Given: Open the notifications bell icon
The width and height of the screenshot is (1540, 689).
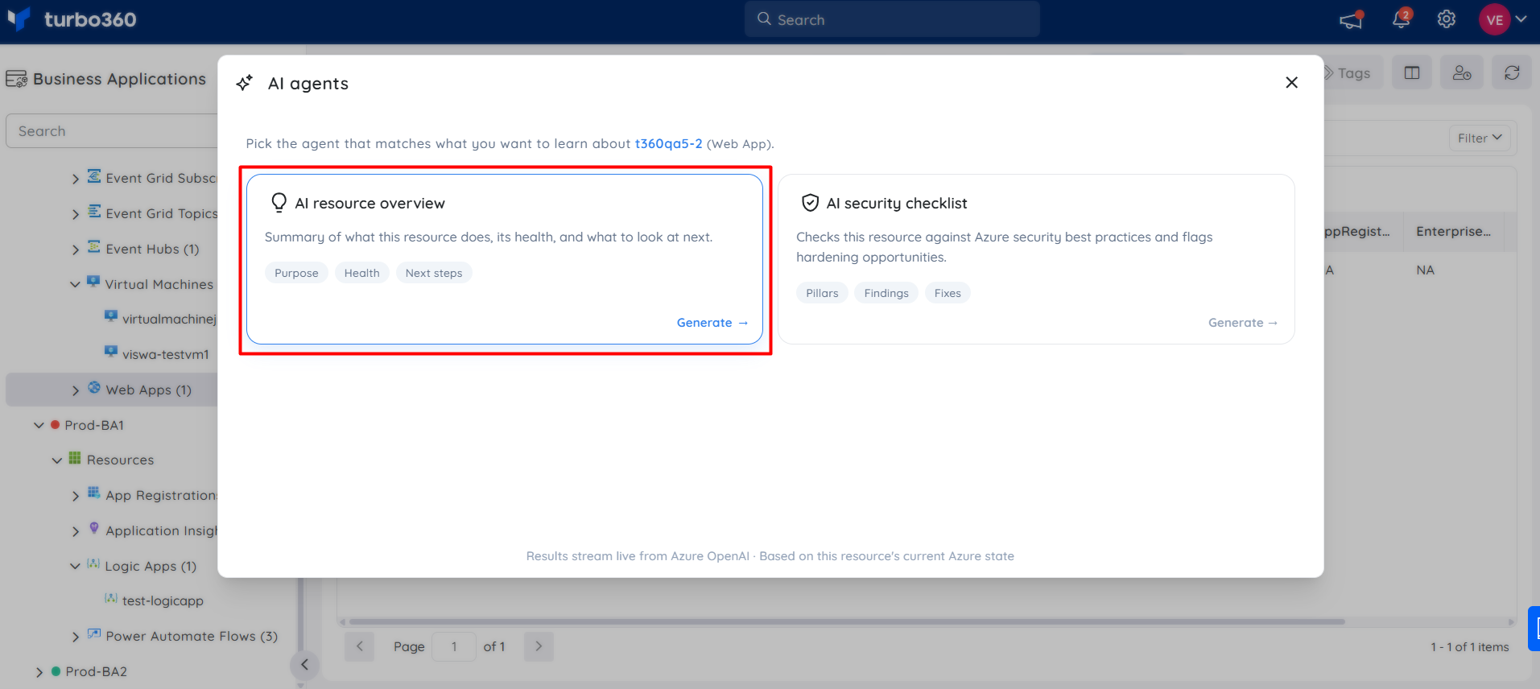Looking at the screenshot, I should click(x=1402, y=19).
